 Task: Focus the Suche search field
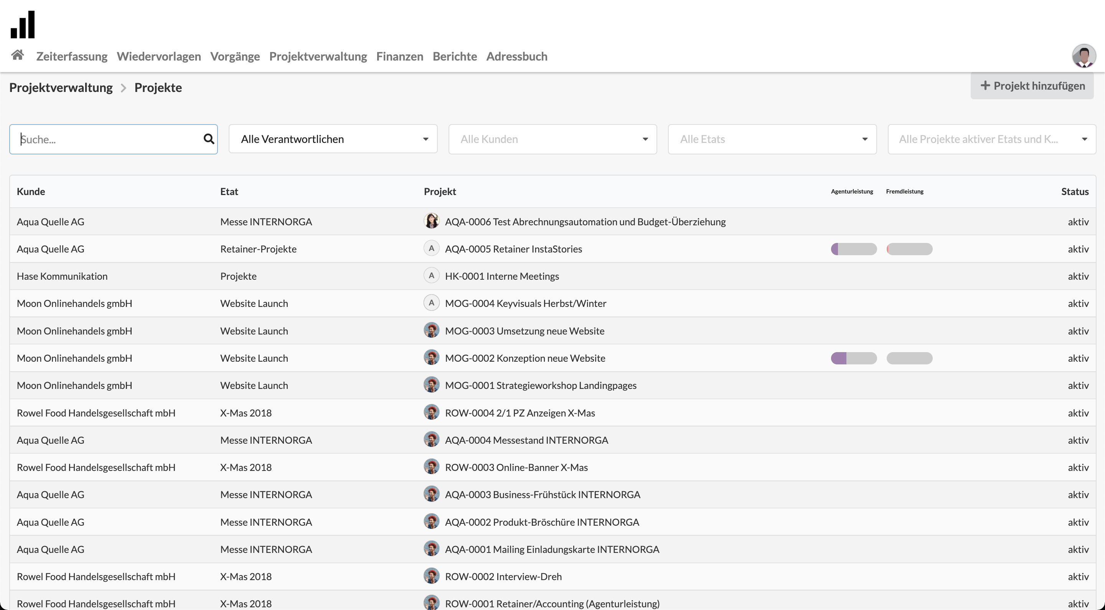click(107, 139)
